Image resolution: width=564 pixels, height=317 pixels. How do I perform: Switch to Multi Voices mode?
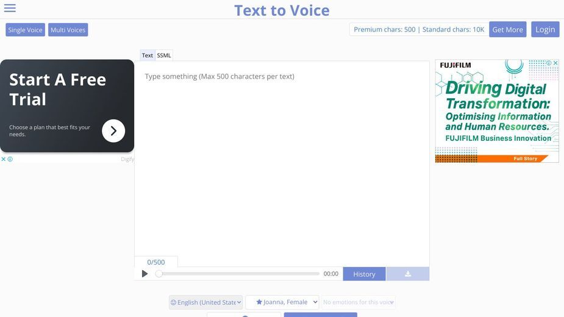[68, 30]
